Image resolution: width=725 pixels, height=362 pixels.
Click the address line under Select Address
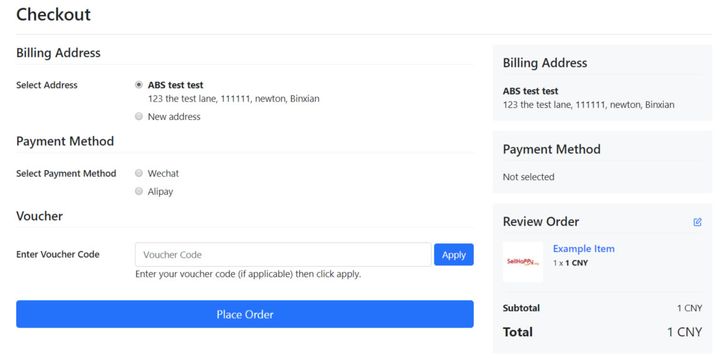coord(233,98)
